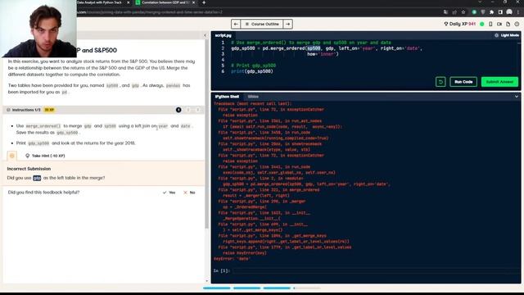Open a new browser tab
This screenshot has height=295, width=524.
coord(204,2)
